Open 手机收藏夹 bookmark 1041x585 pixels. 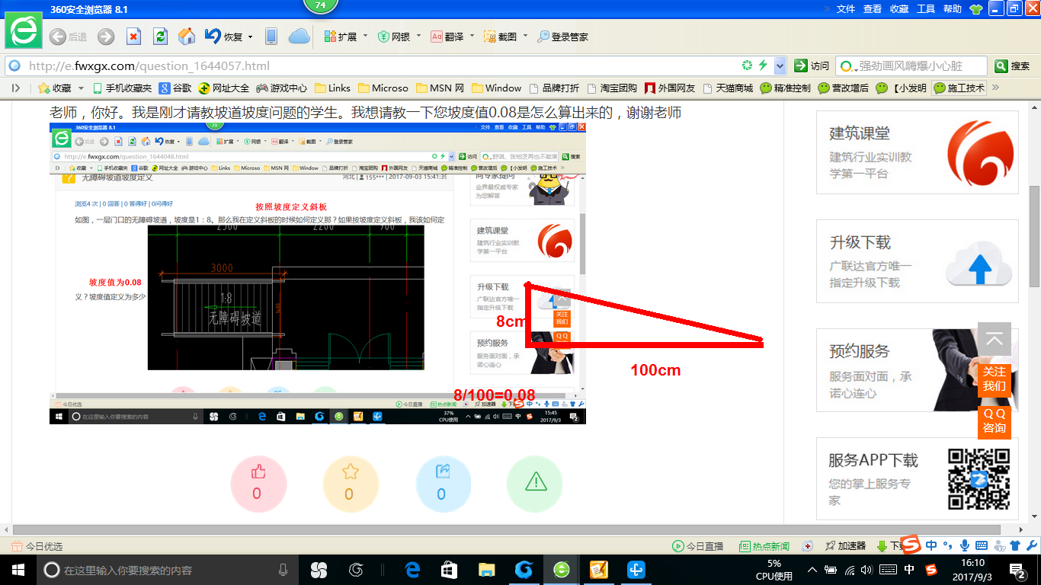click(x=122, y=88)
